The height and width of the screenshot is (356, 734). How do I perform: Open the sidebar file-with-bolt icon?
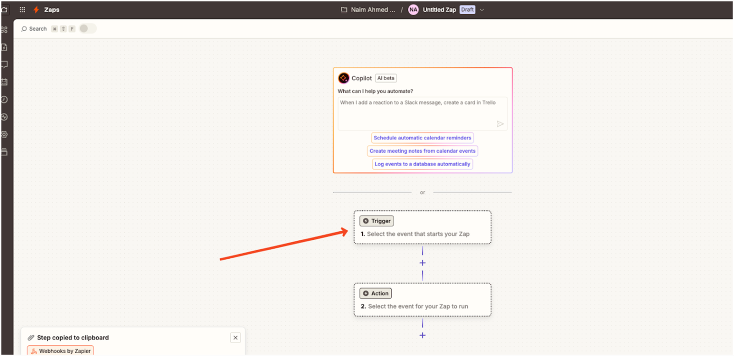[x=5, y=47]
